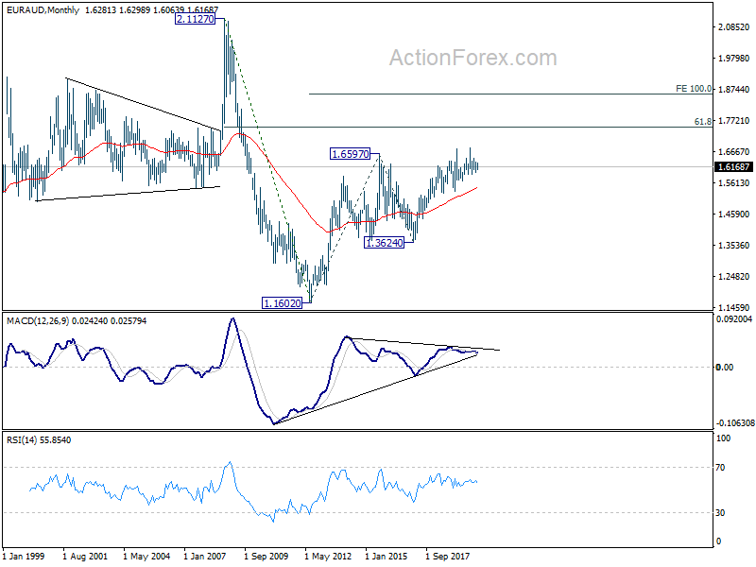
Task: Select the 1.36240 price label
Action: [385, 243]
